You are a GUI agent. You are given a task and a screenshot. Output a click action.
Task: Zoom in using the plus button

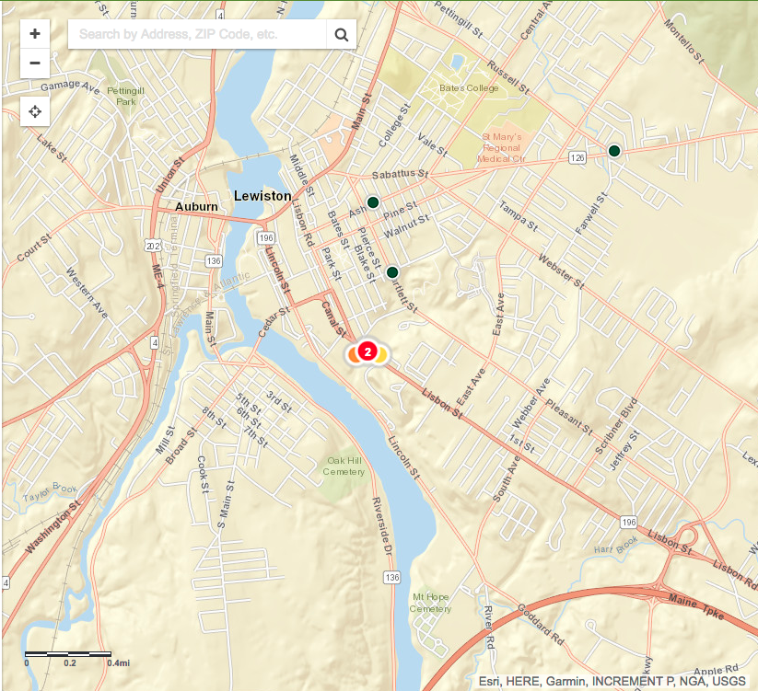(x=35, y=34)
